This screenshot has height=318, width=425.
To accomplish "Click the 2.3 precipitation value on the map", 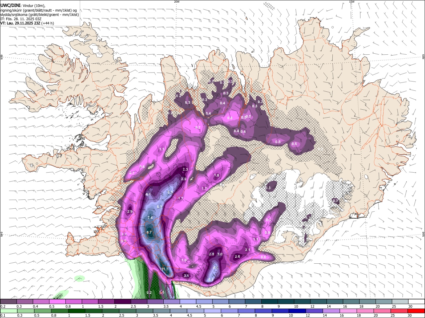I will [185, 169].
